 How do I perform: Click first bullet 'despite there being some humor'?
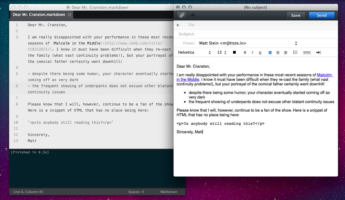(259, 95)
